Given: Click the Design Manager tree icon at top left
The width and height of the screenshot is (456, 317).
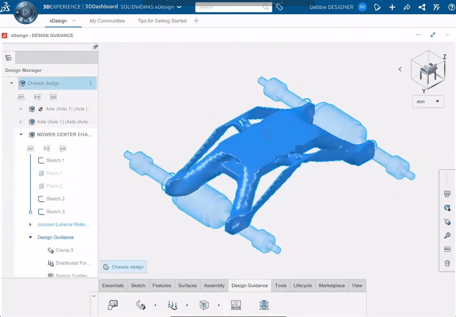Looking at the screenshot, I should coord(8,58).
